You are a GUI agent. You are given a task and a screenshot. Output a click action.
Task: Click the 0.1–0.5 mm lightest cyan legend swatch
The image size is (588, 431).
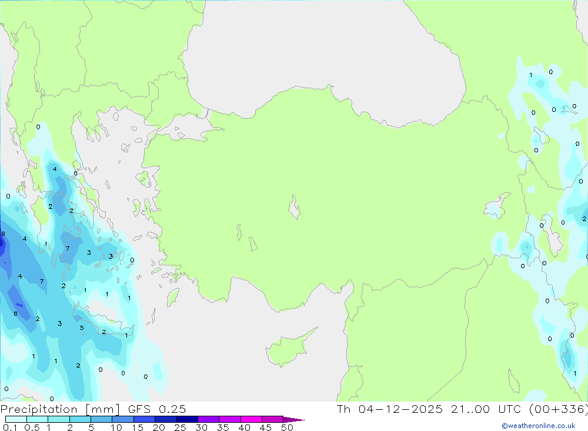(x=16, y=419)
